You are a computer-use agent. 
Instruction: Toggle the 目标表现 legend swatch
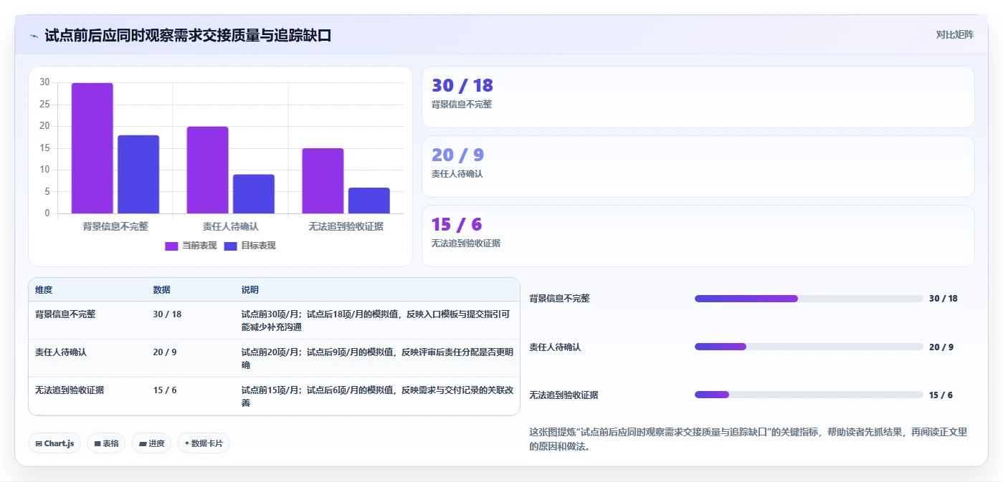coord(230,246)
